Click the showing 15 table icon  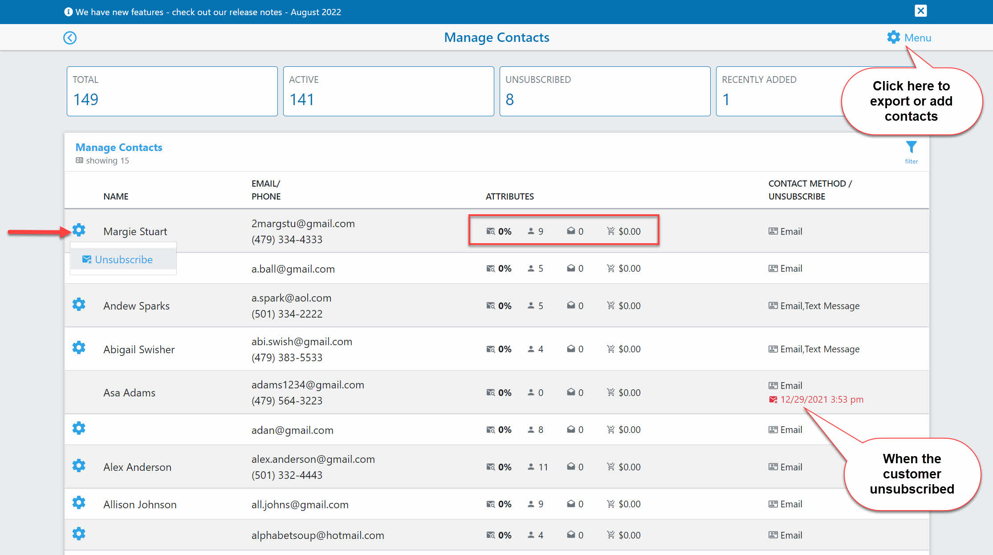click(79, 160)
